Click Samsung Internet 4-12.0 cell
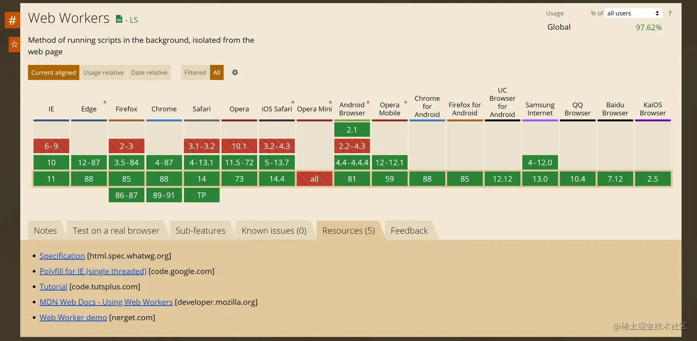The width and height of the screenshot is (697, 341). pos(540,162)
